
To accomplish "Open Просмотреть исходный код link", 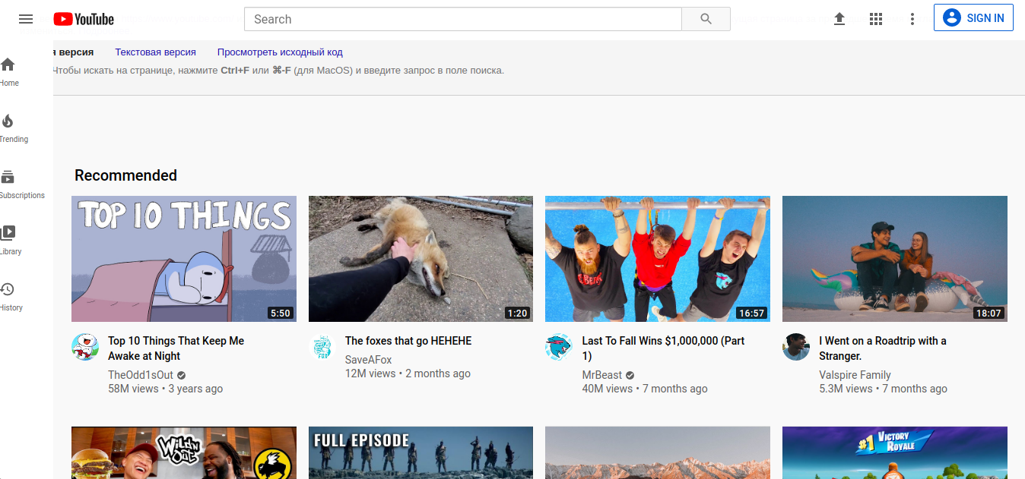I will [x=280, y=52].
